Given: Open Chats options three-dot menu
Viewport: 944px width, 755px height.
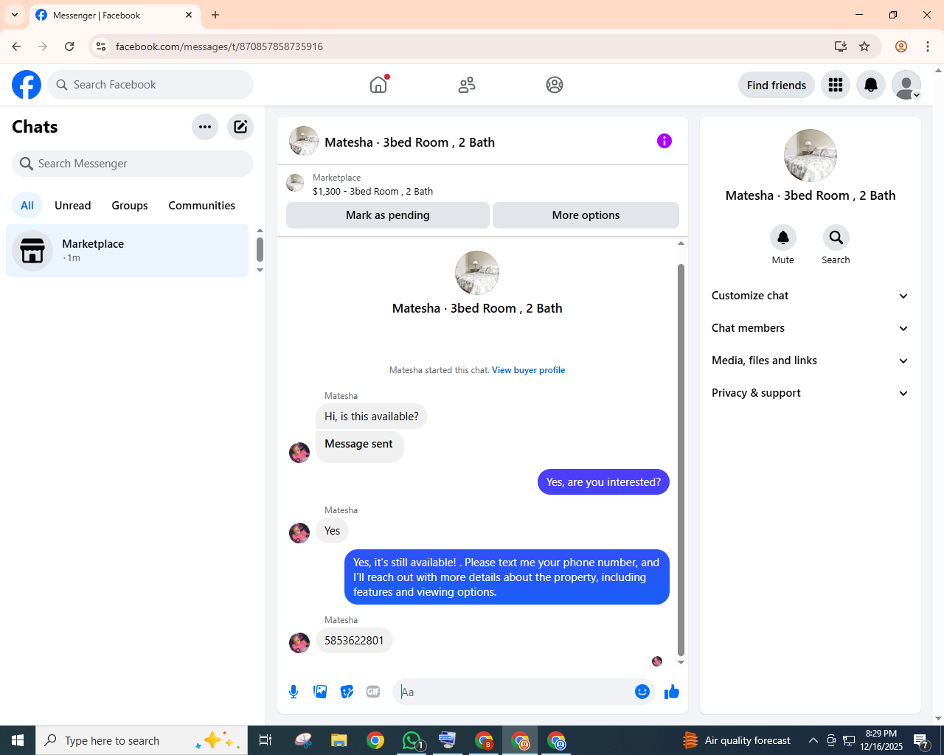Looking at the screenshot, I should tap(205, 127).
